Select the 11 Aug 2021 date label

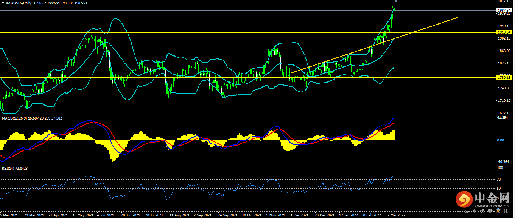coord(180,215)
